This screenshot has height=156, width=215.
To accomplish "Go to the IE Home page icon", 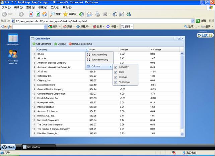I will [44, 14].
